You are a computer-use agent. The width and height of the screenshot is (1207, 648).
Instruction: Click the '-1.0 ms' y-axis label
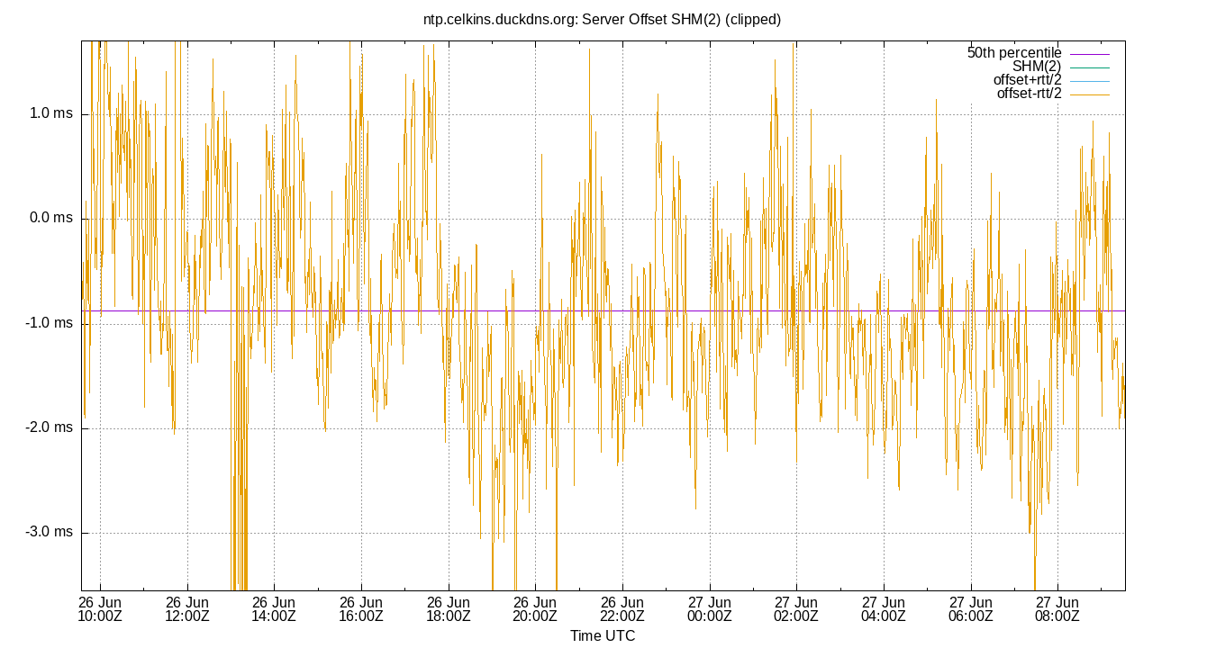pyautogui.click(x=49, y=323)
